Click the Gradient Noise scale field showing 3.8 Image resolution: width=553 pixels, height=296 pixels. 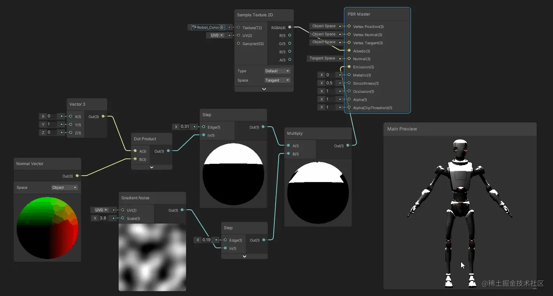pos(104,218)
